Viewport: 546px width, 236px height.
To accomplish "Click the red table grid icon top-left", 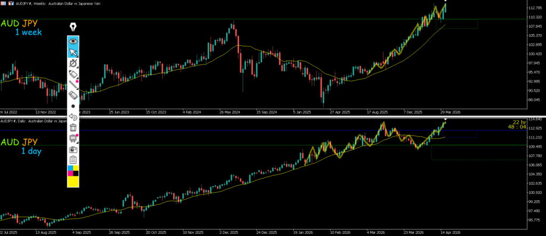I will [3, 3].
